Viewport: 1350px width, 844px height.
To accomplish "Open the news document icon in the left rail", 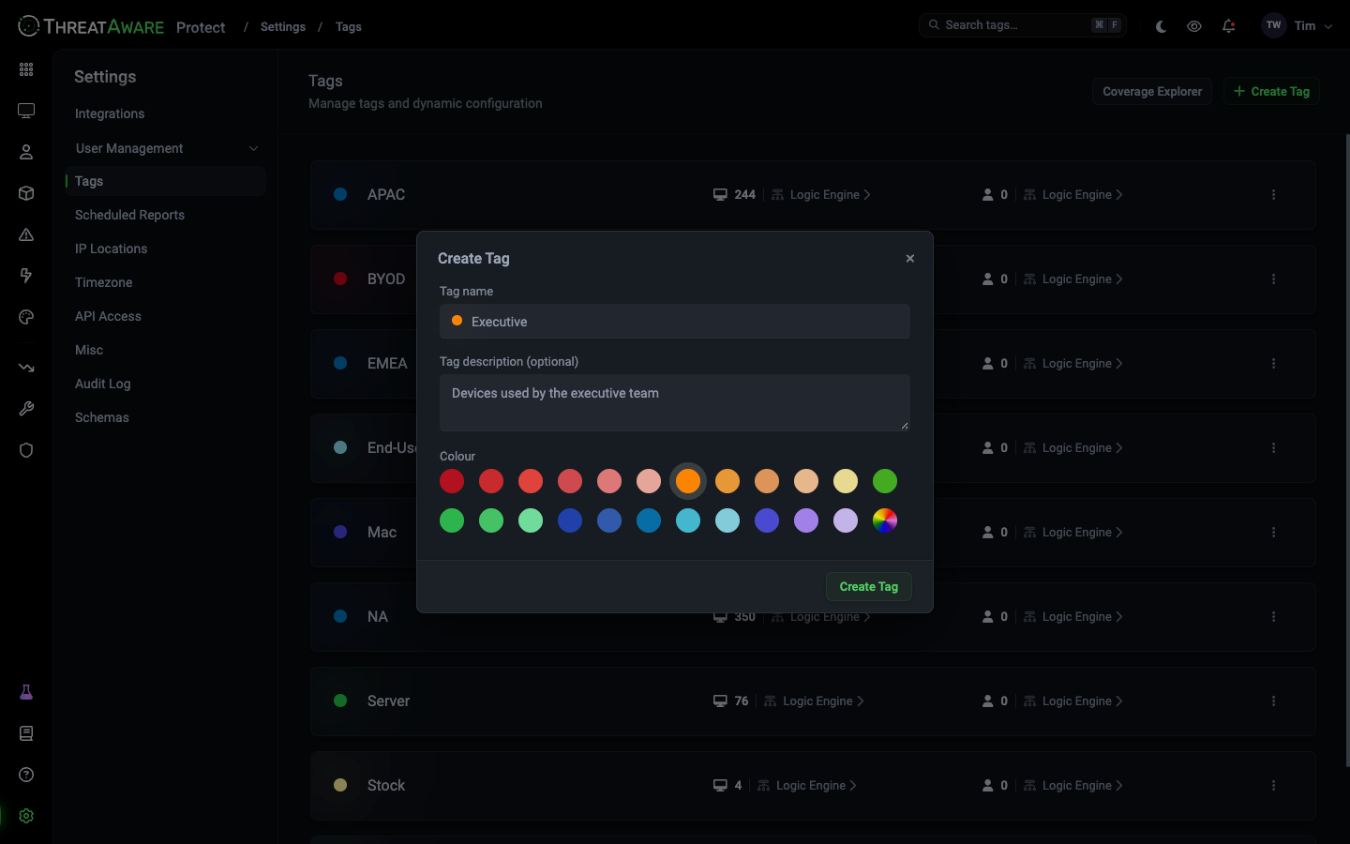I will [26, 733].
